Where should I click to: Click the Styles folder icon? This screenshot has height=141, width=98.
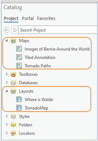pyautogui.click(x=13, y=116)
